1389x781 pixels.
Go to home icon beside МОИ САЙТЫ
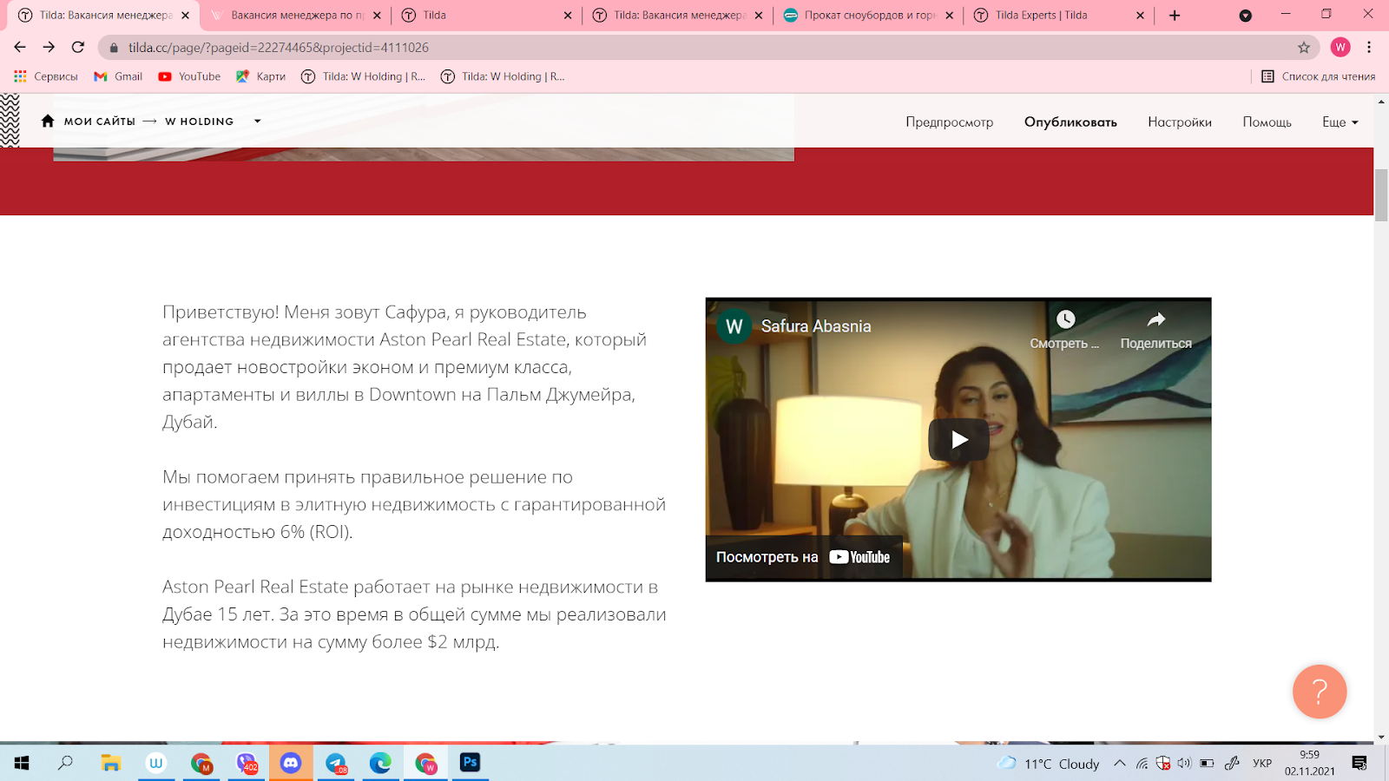pos(48,121)
